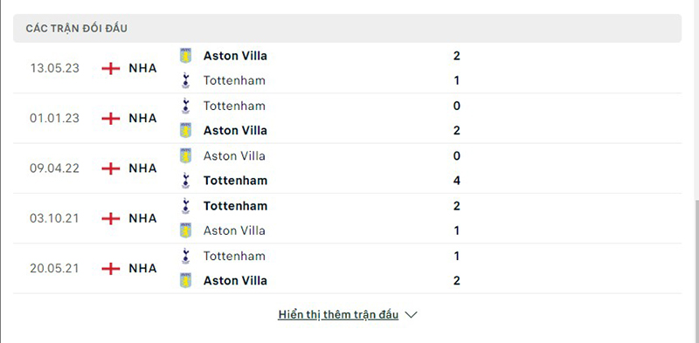Open Tottenham team name in 09.04.22 match

tap(235, 181)
